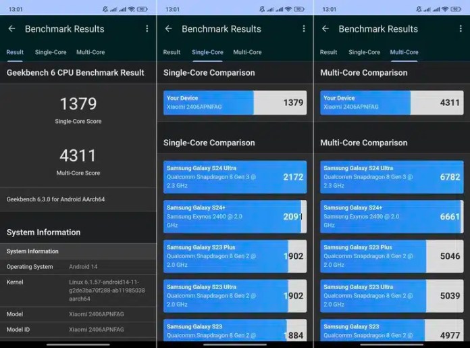Open three-dot menu in left screen
Screen dimensions: 470x348
pyautogui.click(x=147, y=28)
